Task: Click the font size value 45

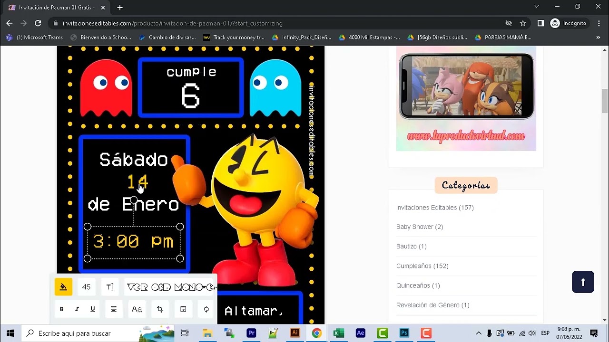Action: [x=86, y=286]
